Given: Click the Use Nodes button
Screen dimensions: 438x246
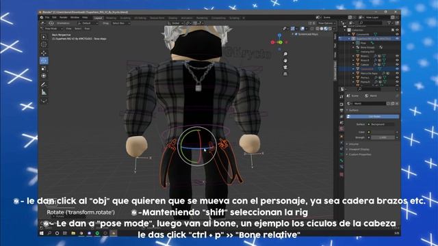Looking at the screenshot, I should tap(373, 117).
